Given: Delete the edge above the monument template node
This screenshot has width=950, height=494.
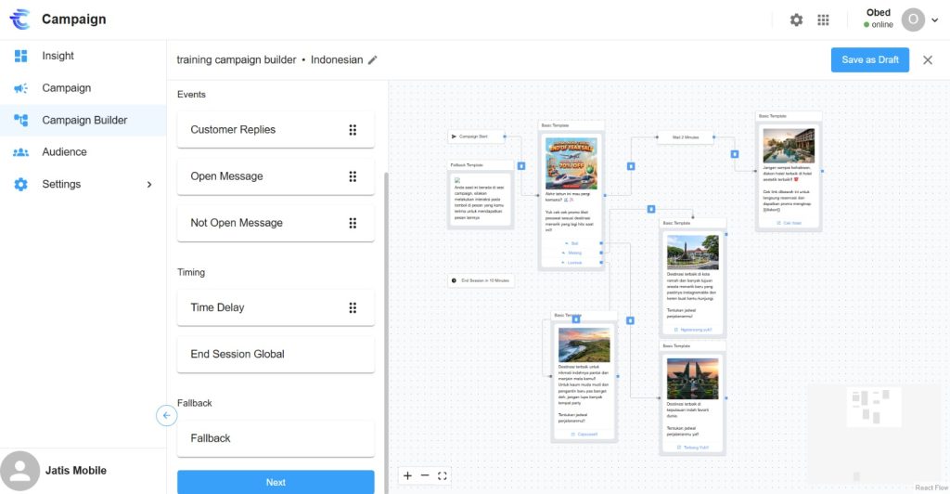Looking at the screenshot, I should point(650,209).
